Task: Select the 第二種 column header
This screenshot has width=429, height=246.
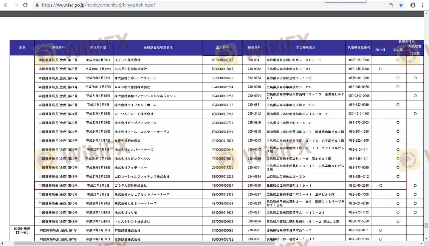Action: pos(398,50)
